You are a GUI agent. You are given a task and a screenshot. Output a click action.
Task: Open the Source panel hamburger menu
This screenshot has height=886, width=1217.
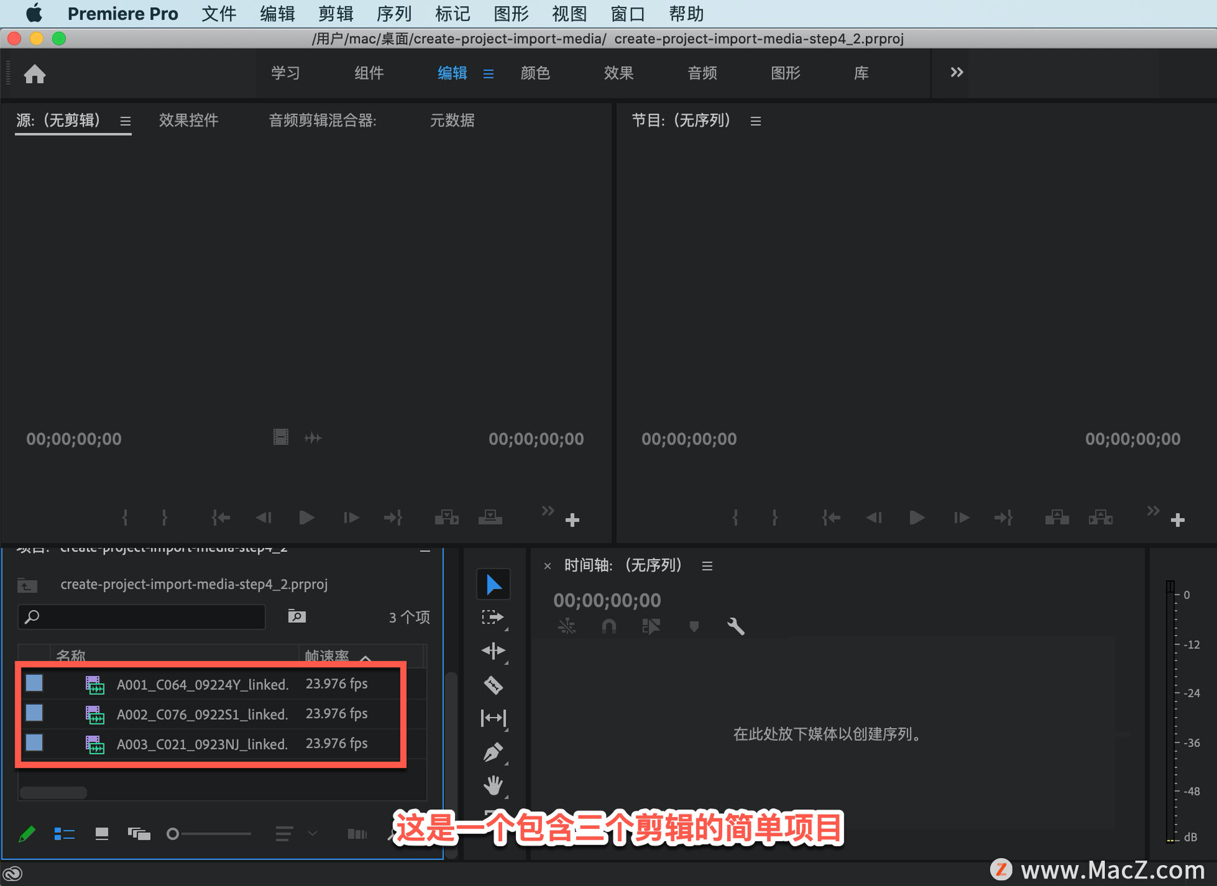click(x=126, y=121)
